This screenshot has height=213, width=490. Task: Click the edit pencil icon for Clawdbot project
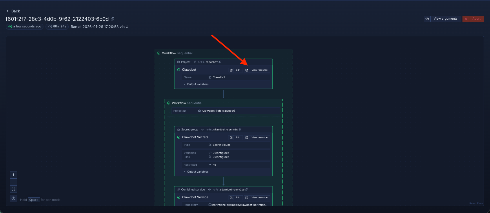(x=231, y=70)
